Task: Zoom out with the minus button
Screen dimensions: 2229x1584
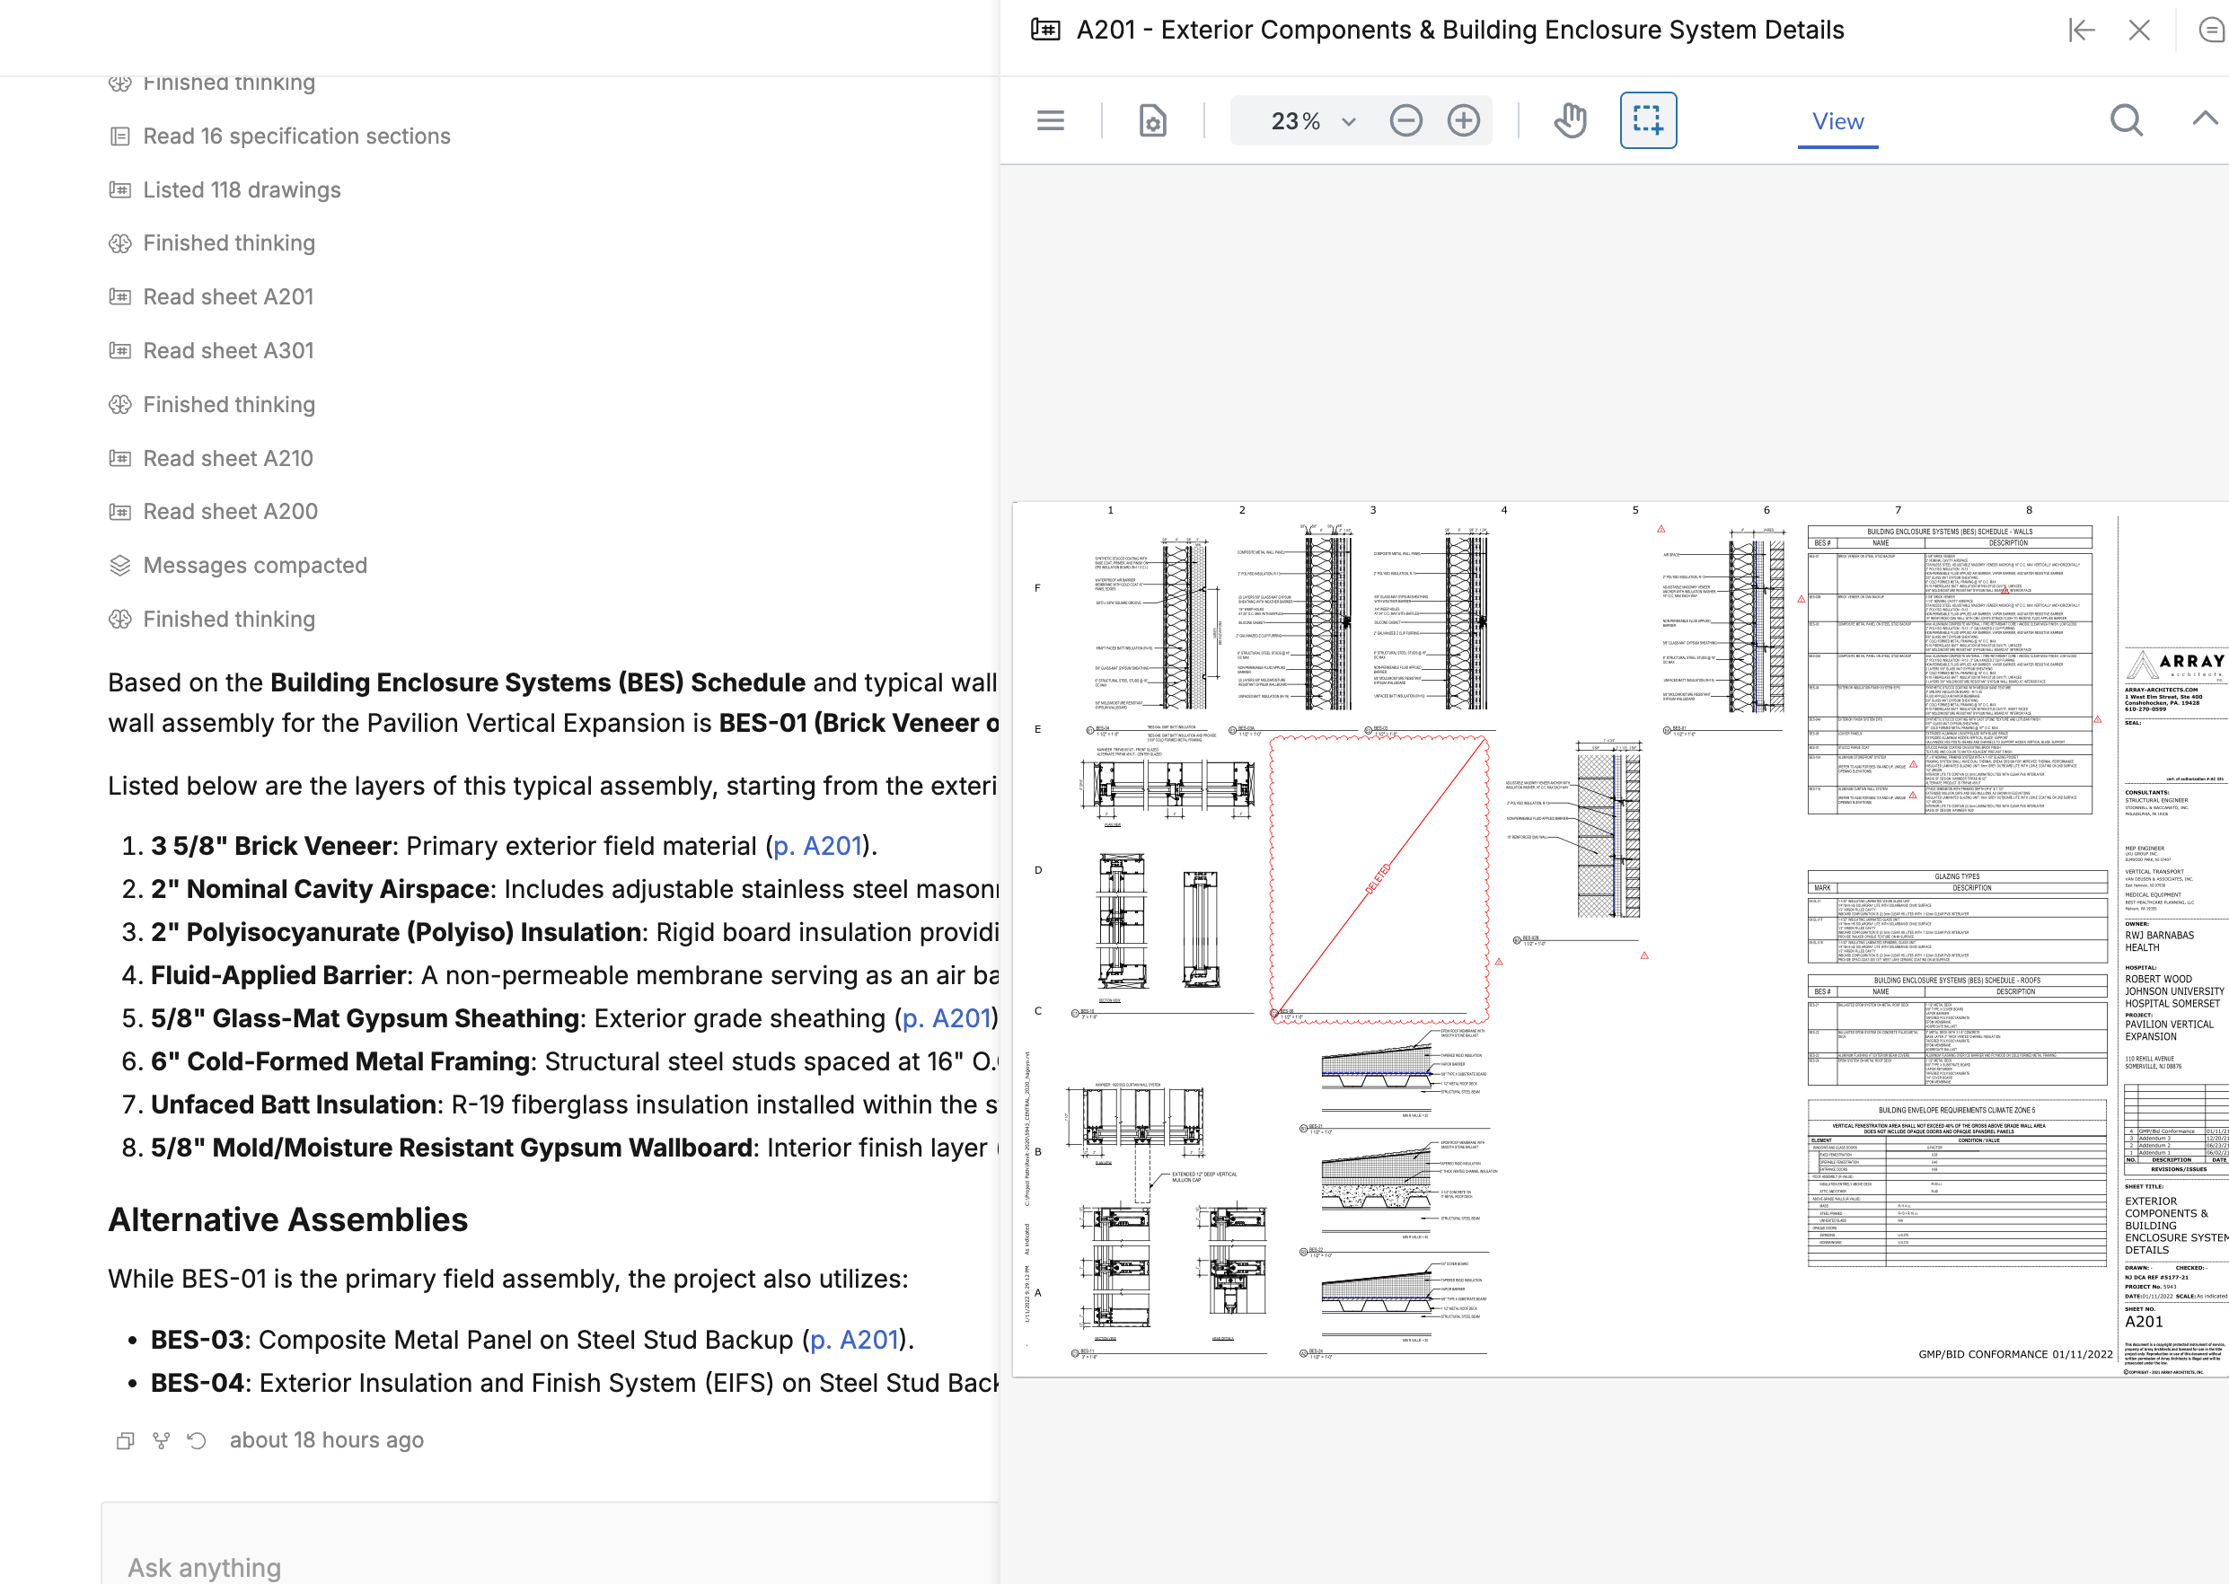Action: coord(1405,121)
